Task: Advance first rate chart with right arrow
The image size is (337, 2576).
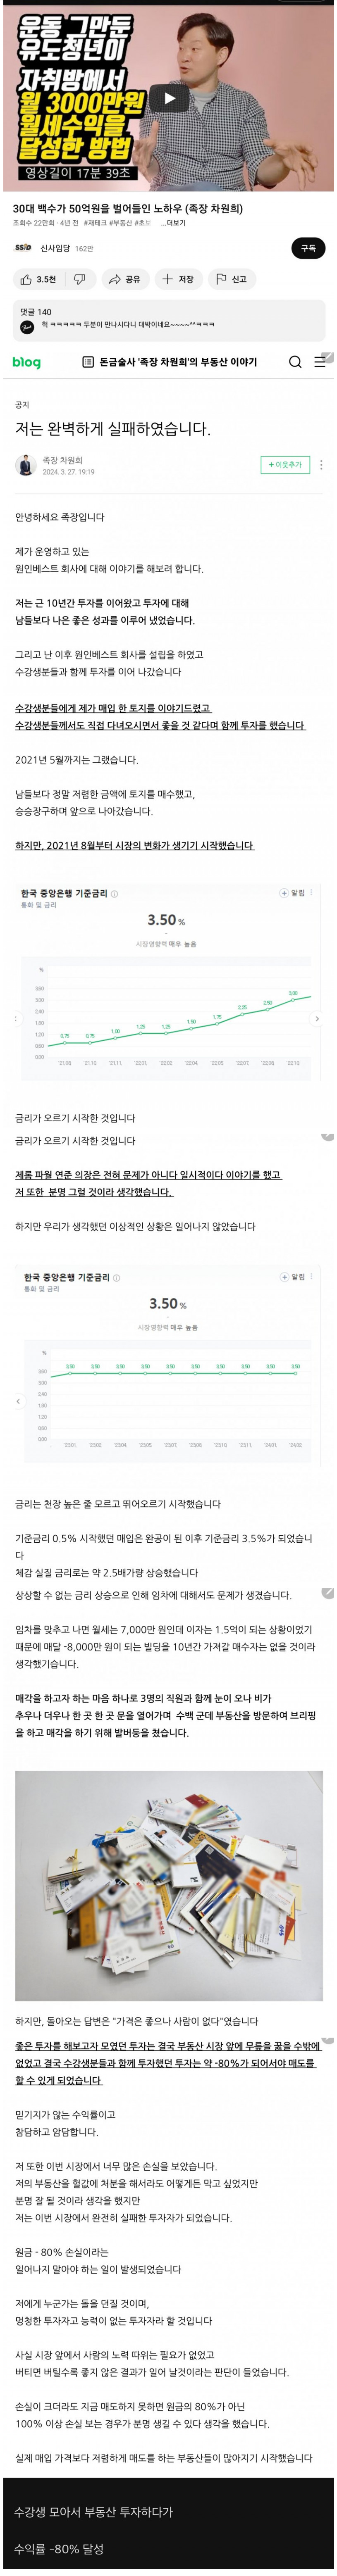Action: [x=317, y=1018]
